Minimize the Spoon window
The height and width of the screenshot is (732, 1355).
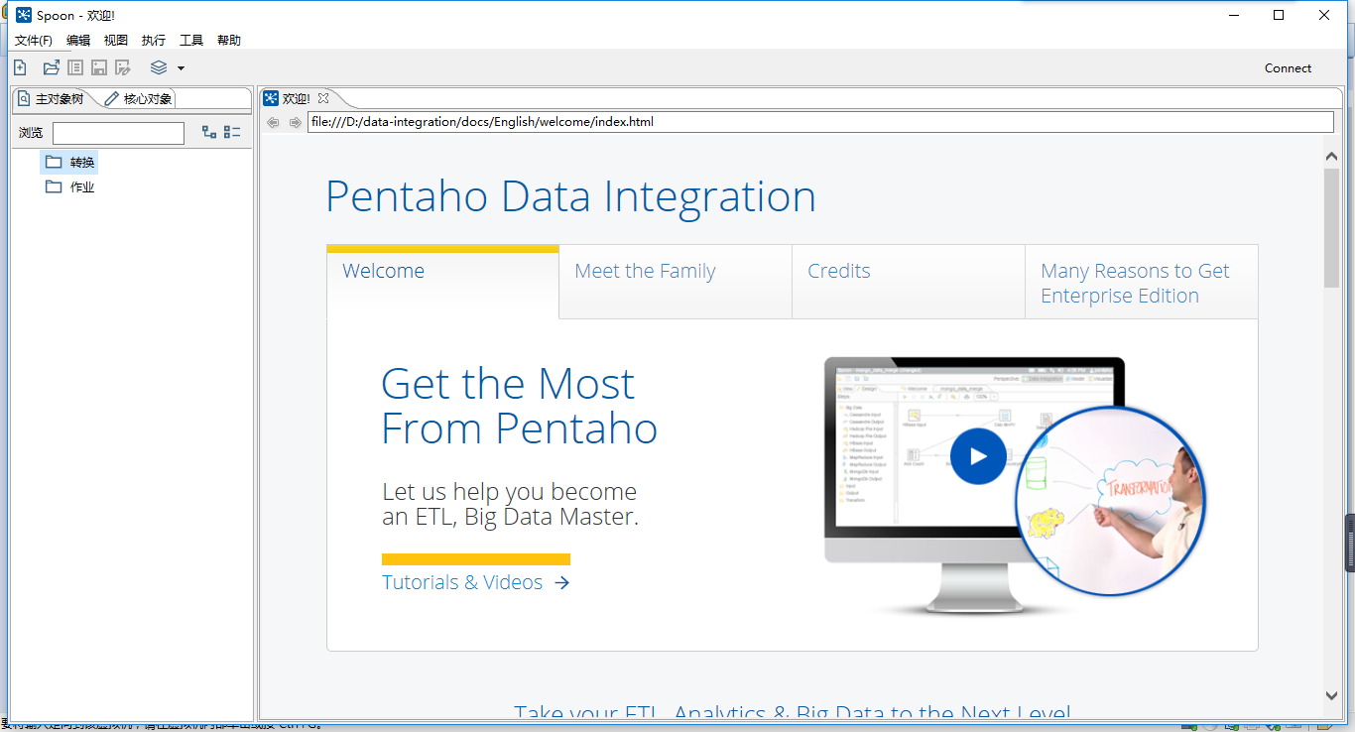coord(1234,15)
